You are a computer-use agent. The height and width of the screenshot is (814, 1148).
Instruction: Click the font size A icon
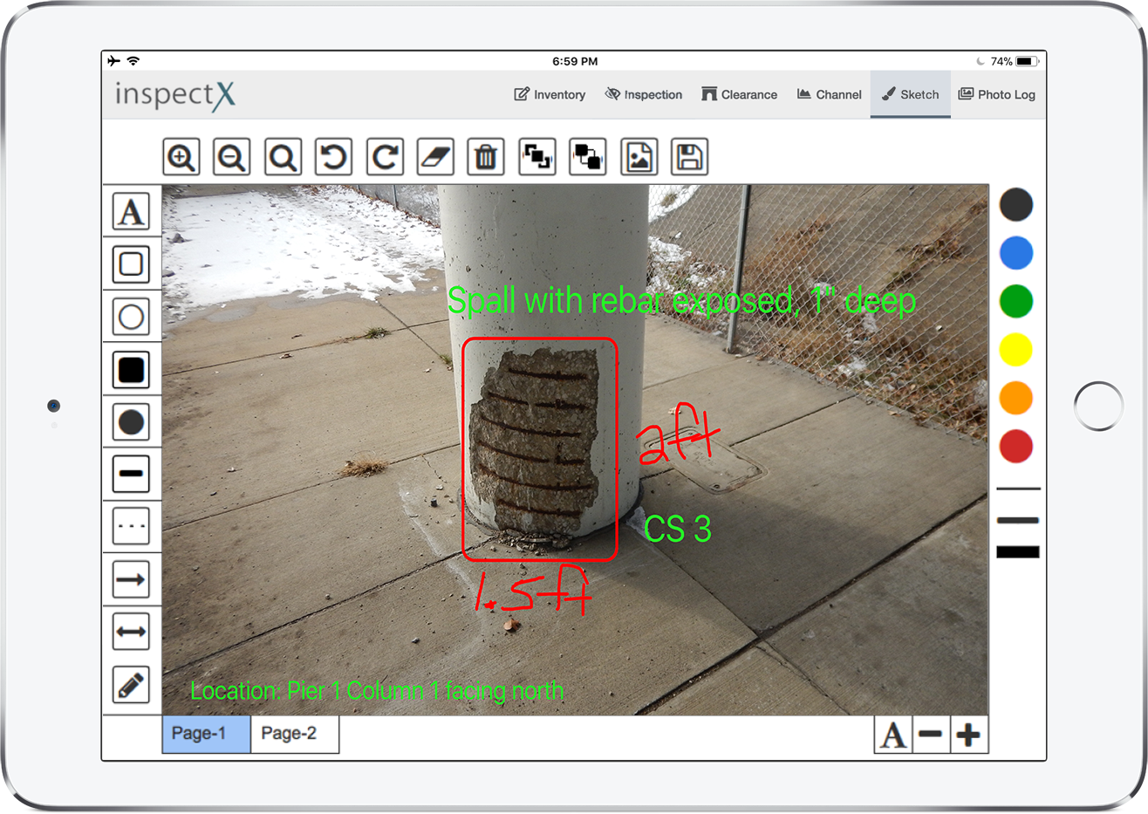click(893, 735)
